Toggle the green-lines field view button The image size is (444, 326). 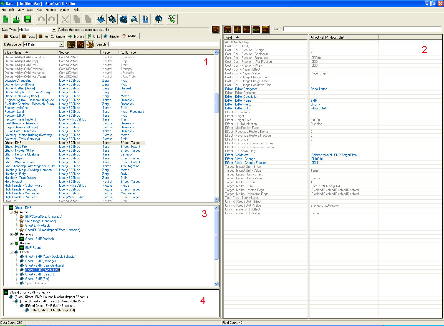tap(256, 29)
